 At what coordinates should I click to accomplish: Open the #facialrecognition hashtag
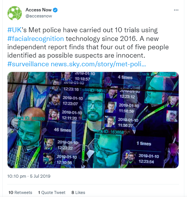36,39
